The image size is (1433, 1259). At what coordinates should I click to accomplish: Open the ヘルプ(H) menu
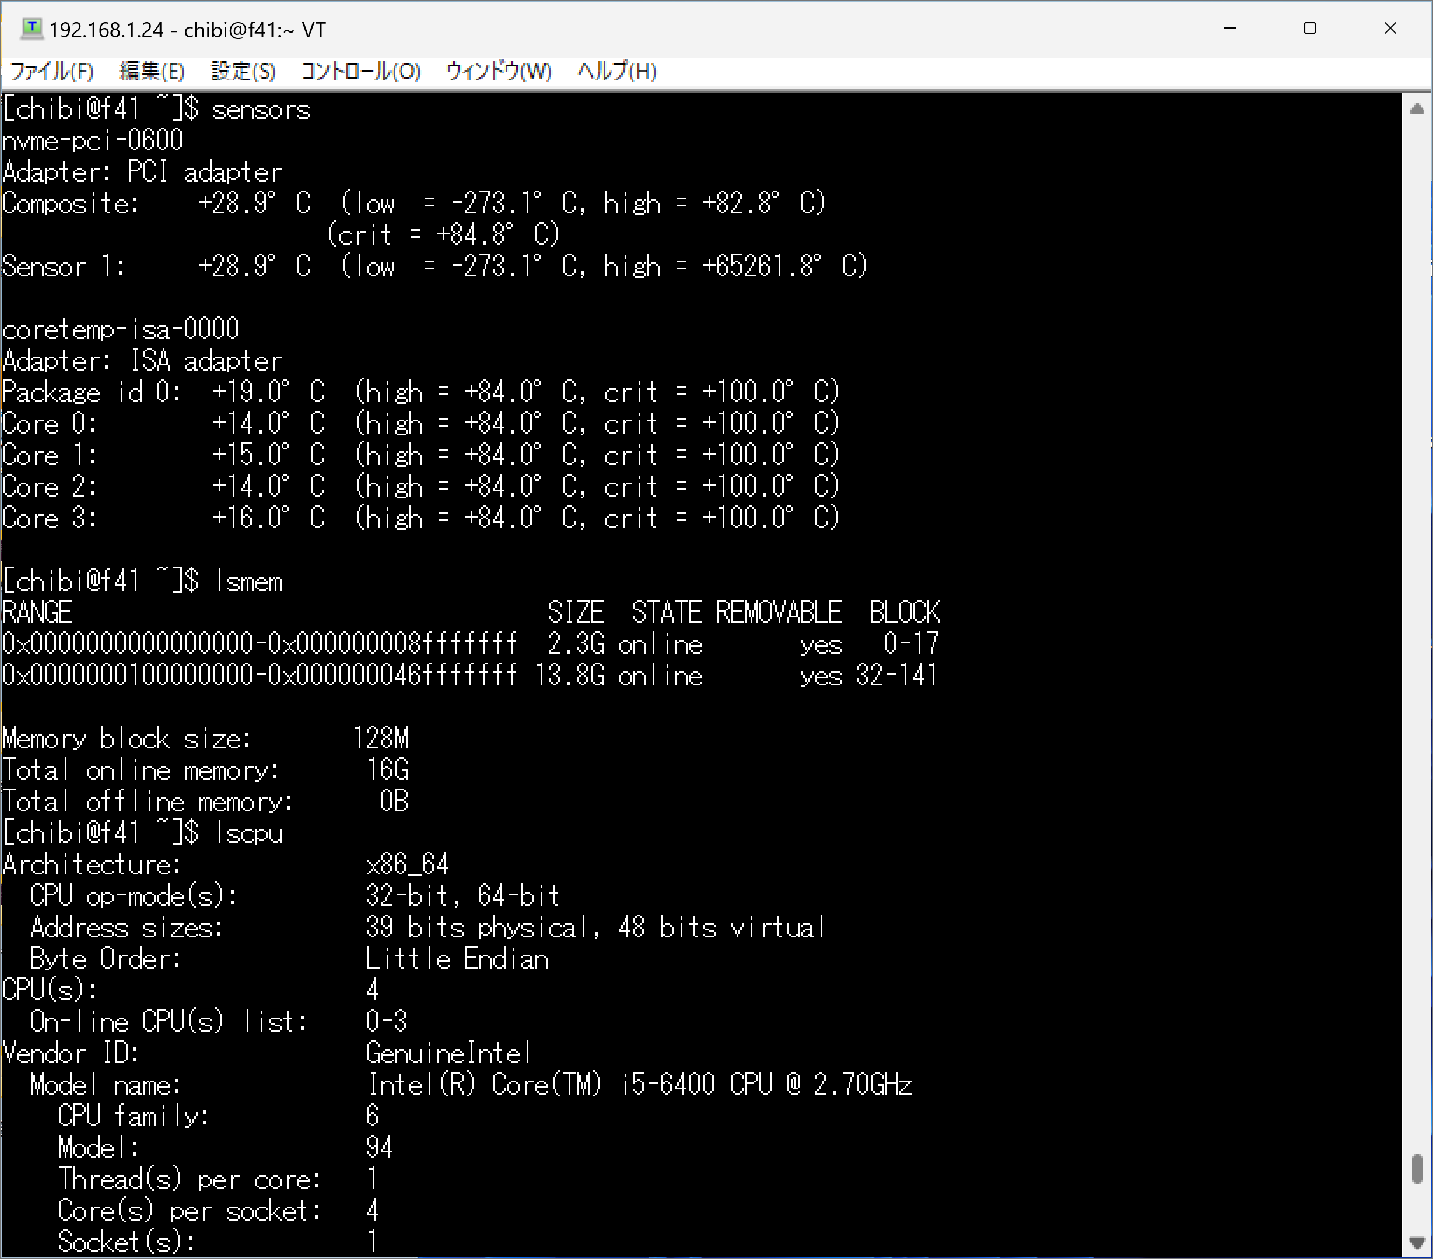coord(617,72)
